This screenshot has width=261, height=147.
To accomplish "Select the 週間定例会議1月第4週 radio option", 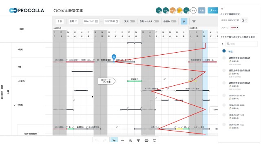I will point(224,58).
